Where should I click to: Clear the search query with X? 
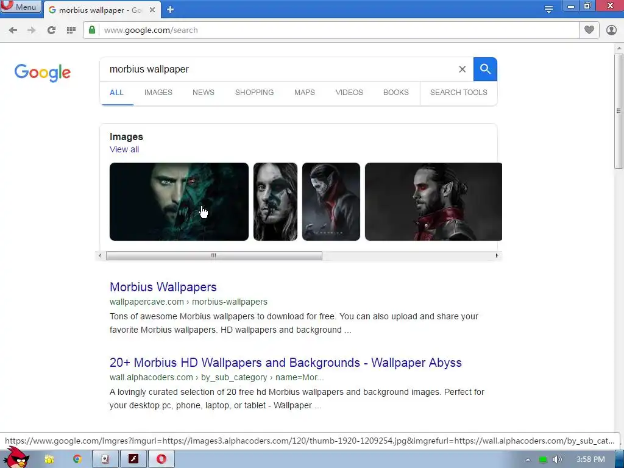[462, 69]
